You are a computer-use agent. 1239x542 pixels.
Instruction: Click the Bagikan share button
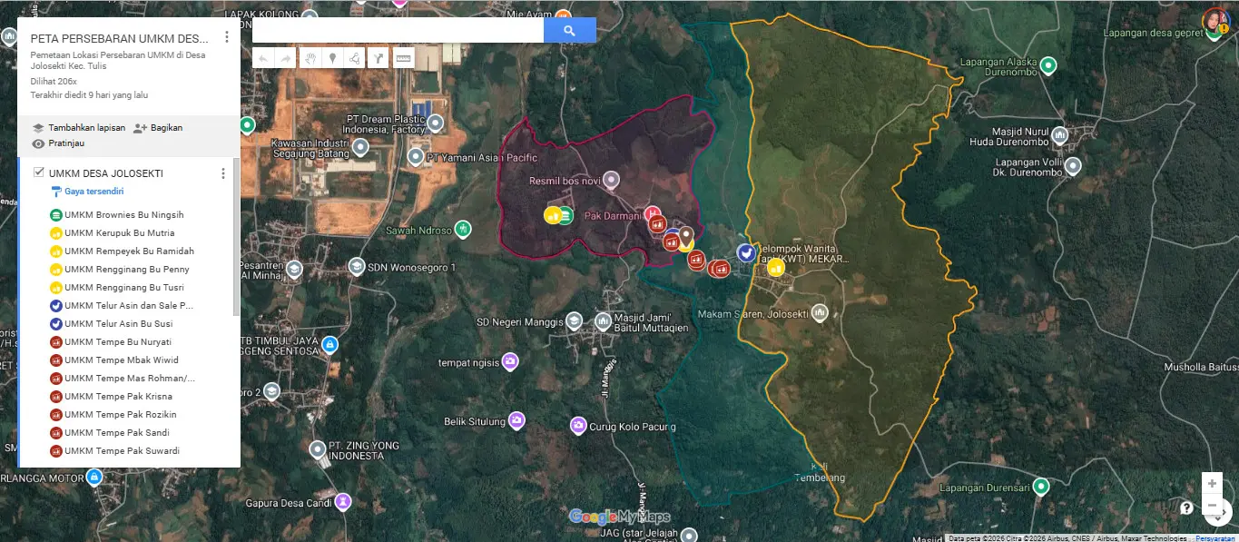(x=162, y=127)
